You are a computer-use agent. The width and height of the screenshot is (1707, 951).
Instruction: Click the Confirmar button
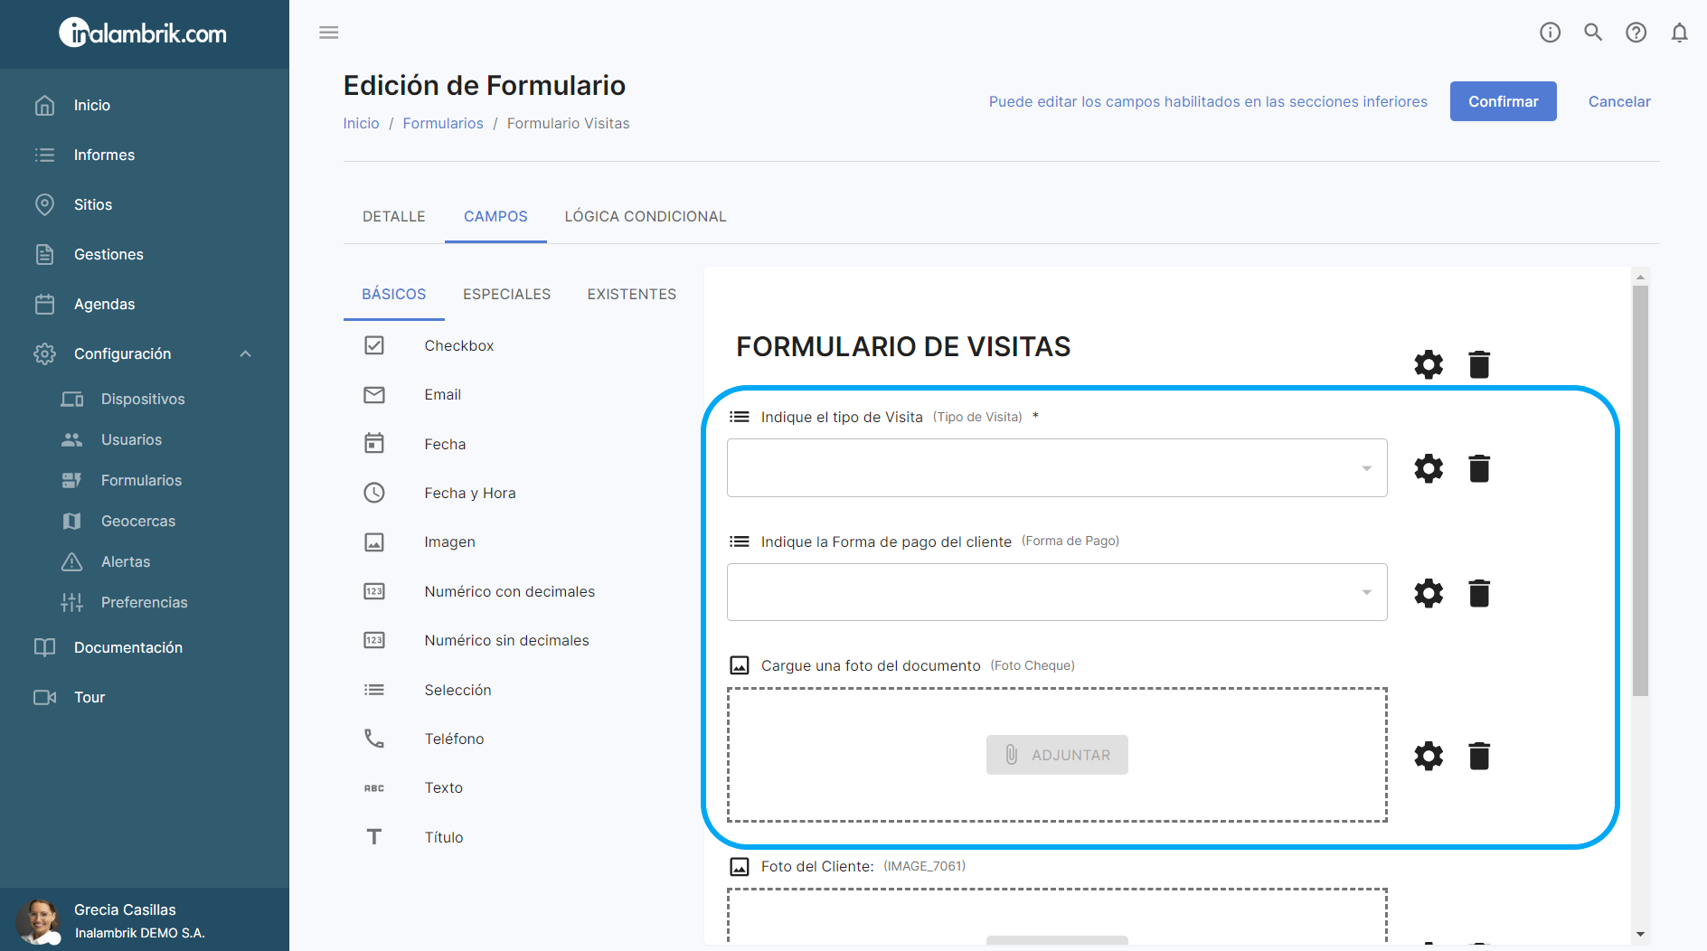1503,101
